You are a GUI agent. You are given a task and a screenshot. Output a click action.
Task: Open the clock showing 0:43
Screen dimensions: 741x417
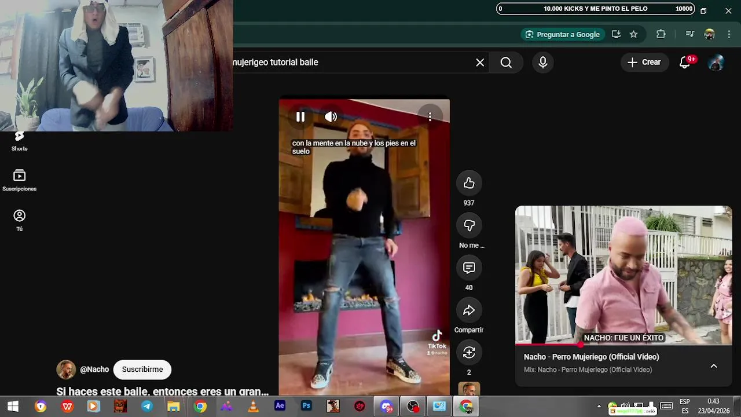pyautogui.click(x=713, y=407)
